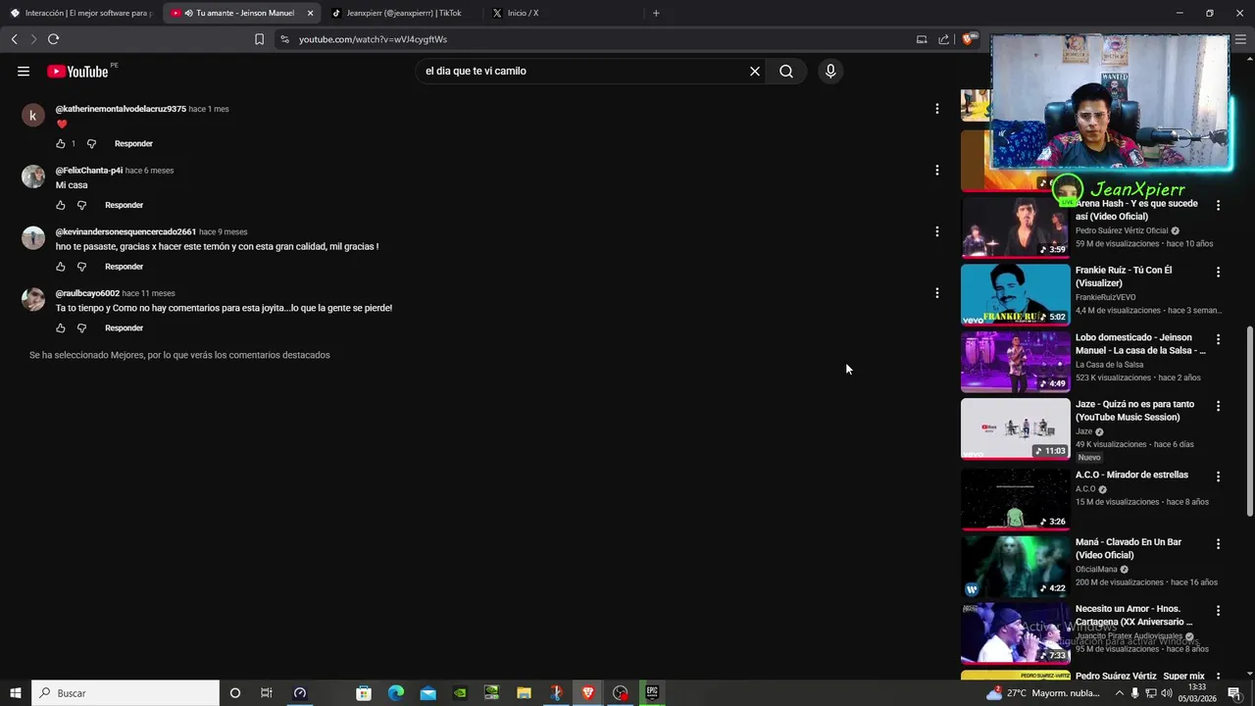Open the notification center on the taskbar

coord(1234,693)
